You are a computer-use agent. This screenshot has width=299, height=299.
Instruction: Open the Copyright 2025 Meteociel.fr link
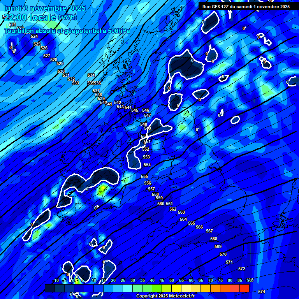click(x=165, y=296)
